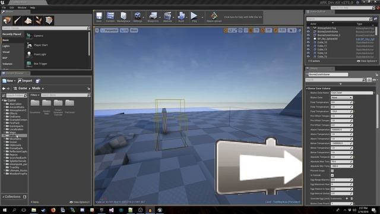Toggle Content Browser lock icon
This screenshot has width=380, height=214.
point(88,89)
